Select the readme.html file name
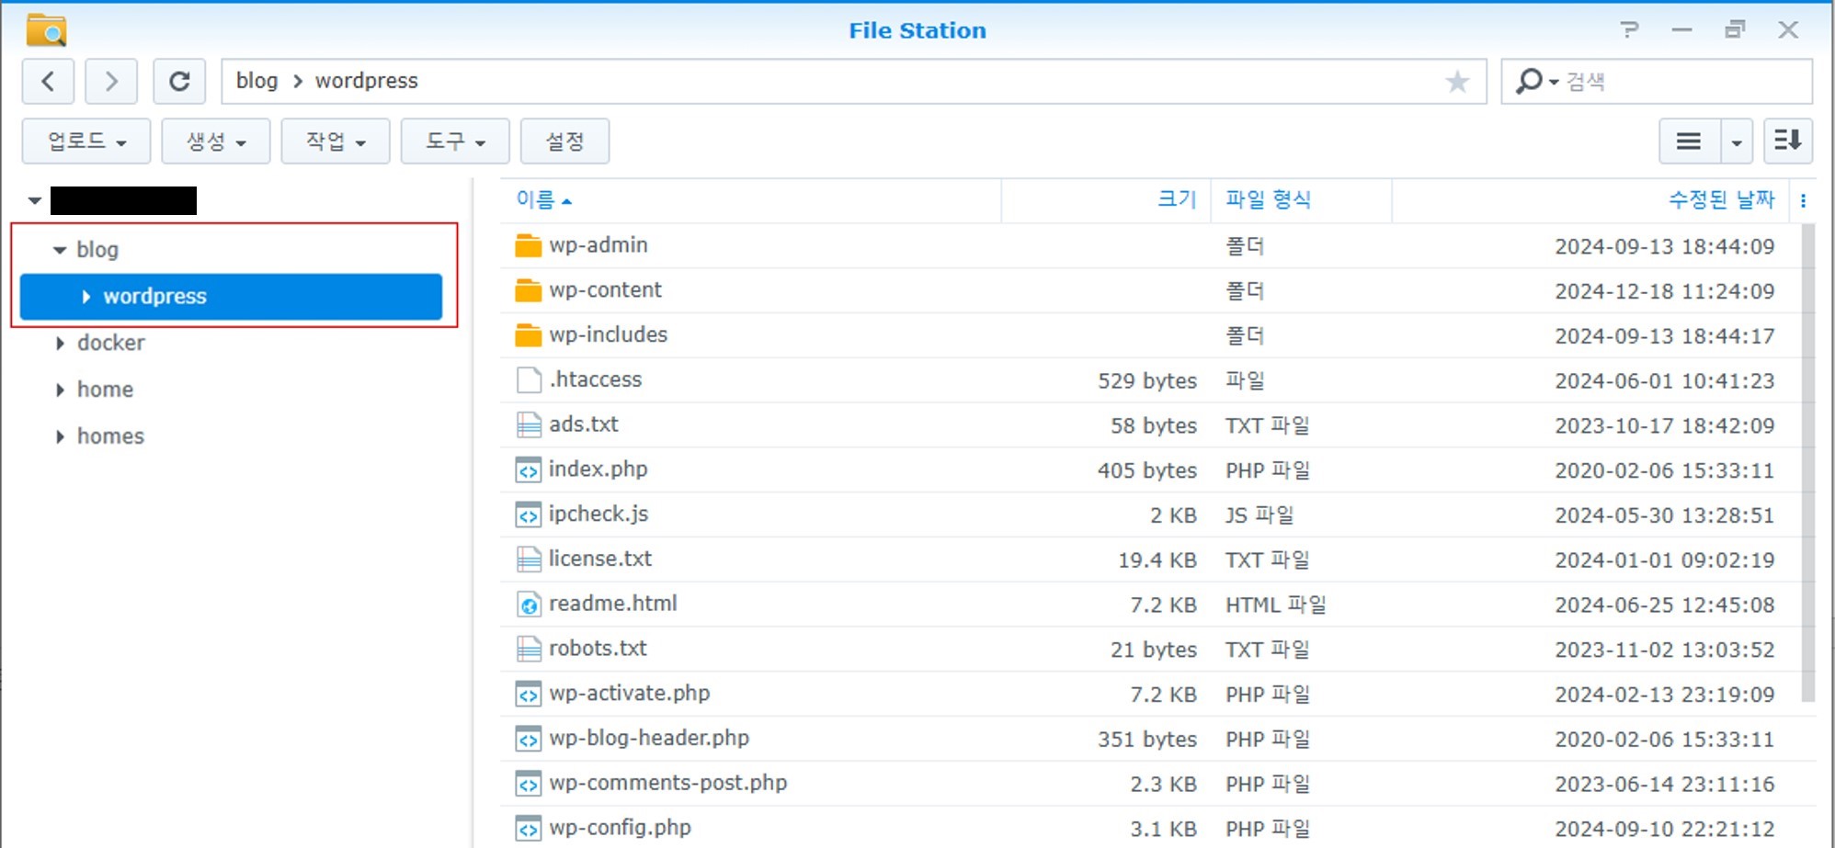The height and width of the screenshot is (848, 1835). tap(613, 604)
